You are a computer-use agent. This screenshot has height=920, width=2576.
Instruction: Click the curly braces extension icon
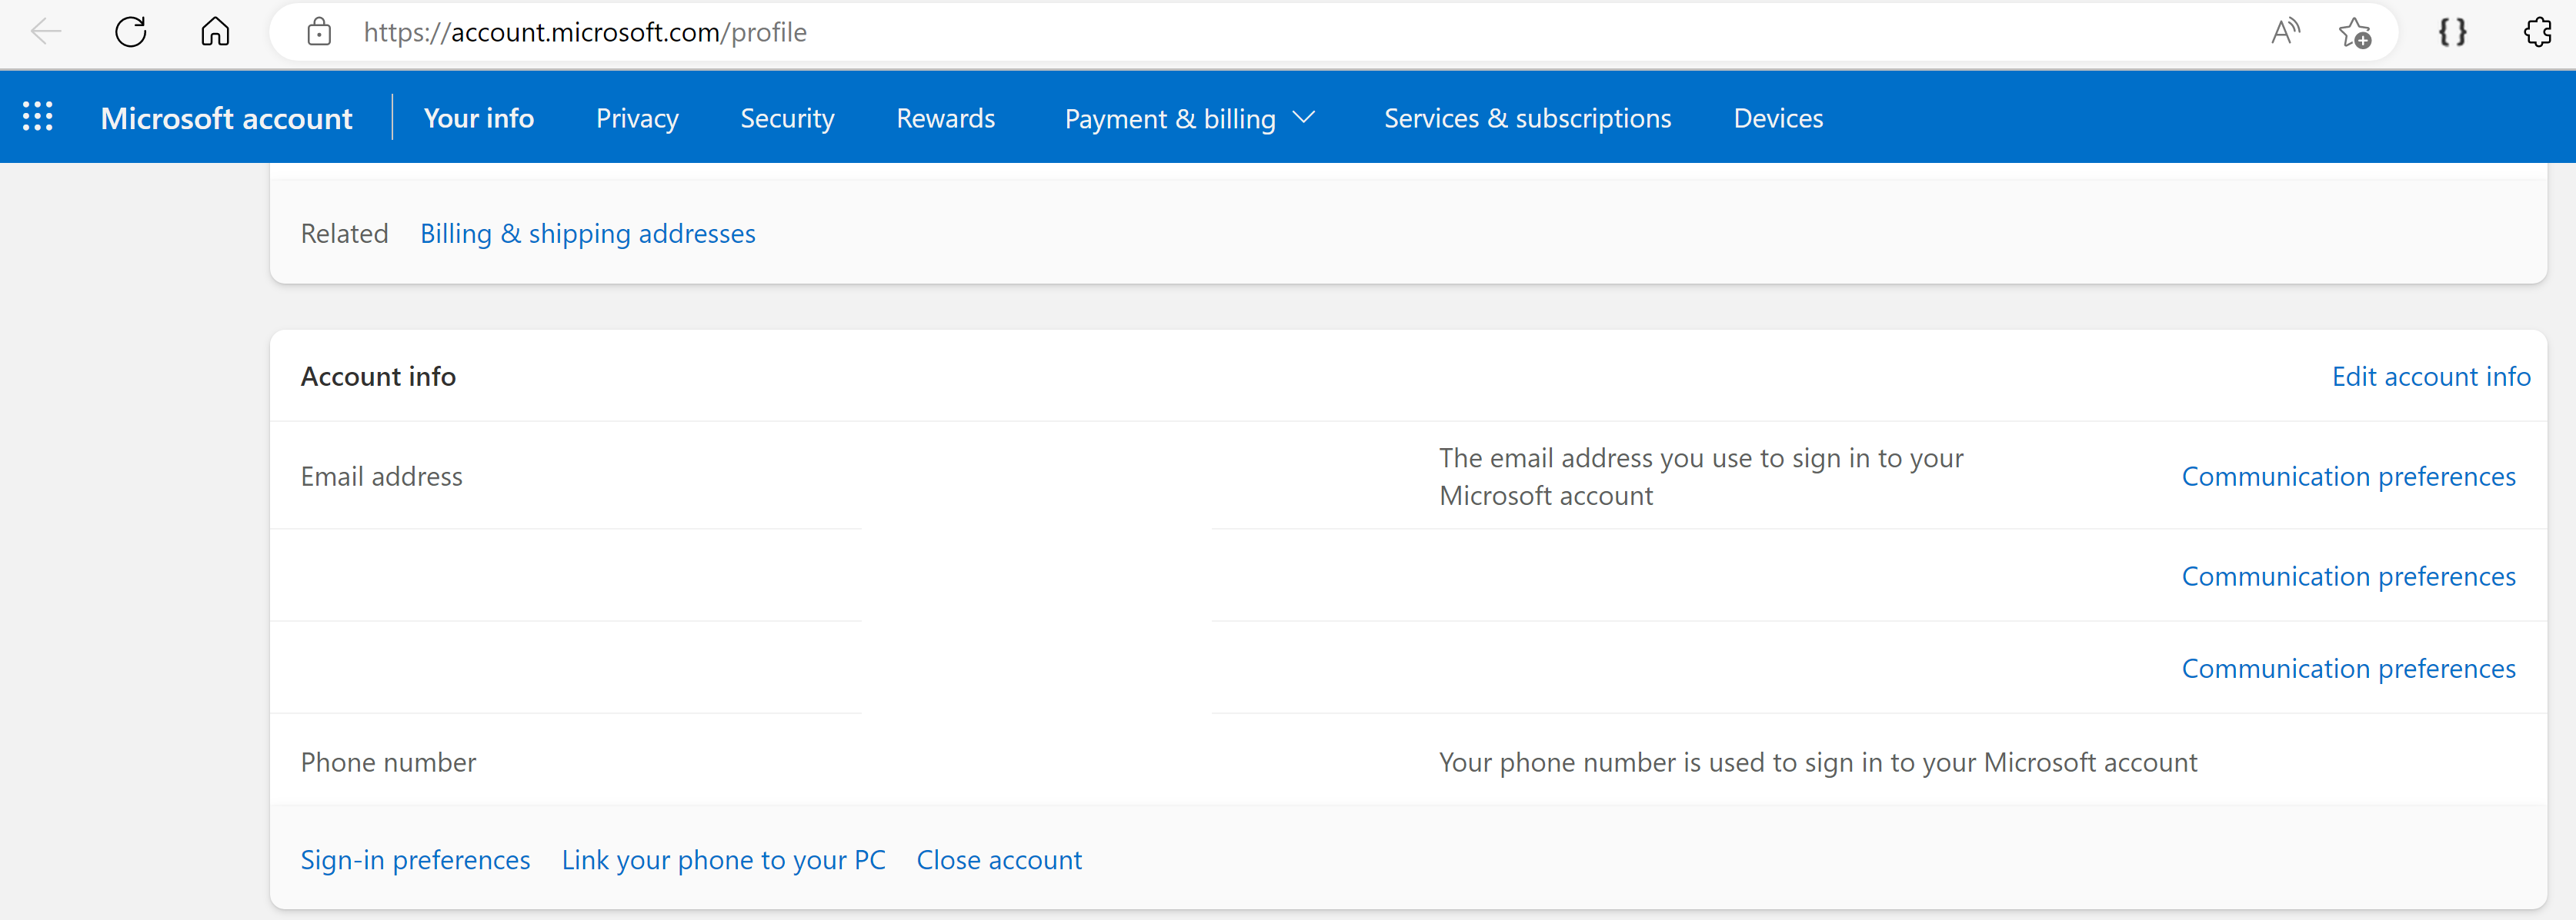coord(2452,32)
